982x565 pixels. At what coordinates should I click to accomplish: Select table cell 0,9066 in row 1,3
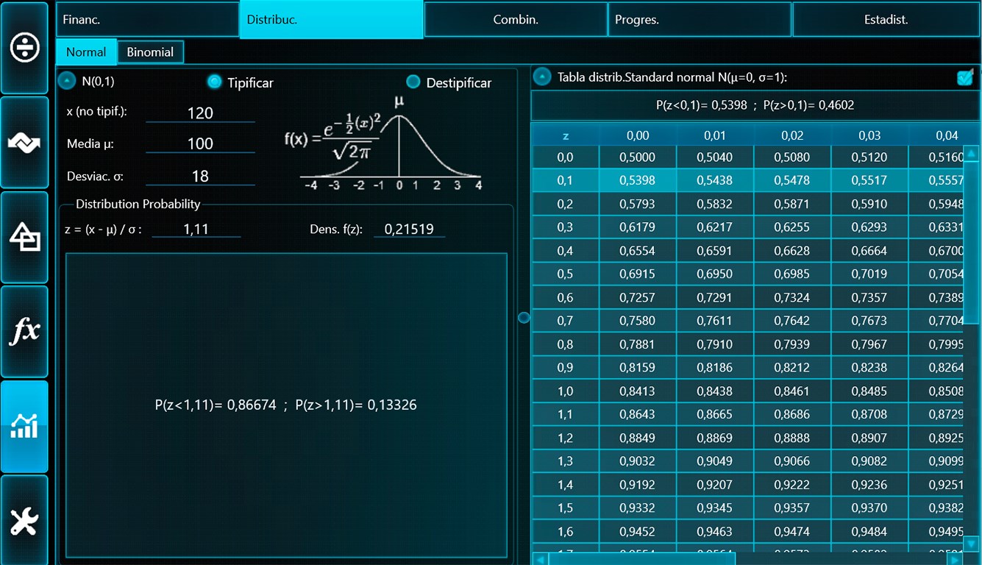pyautogui.click(x=792, y=461)
